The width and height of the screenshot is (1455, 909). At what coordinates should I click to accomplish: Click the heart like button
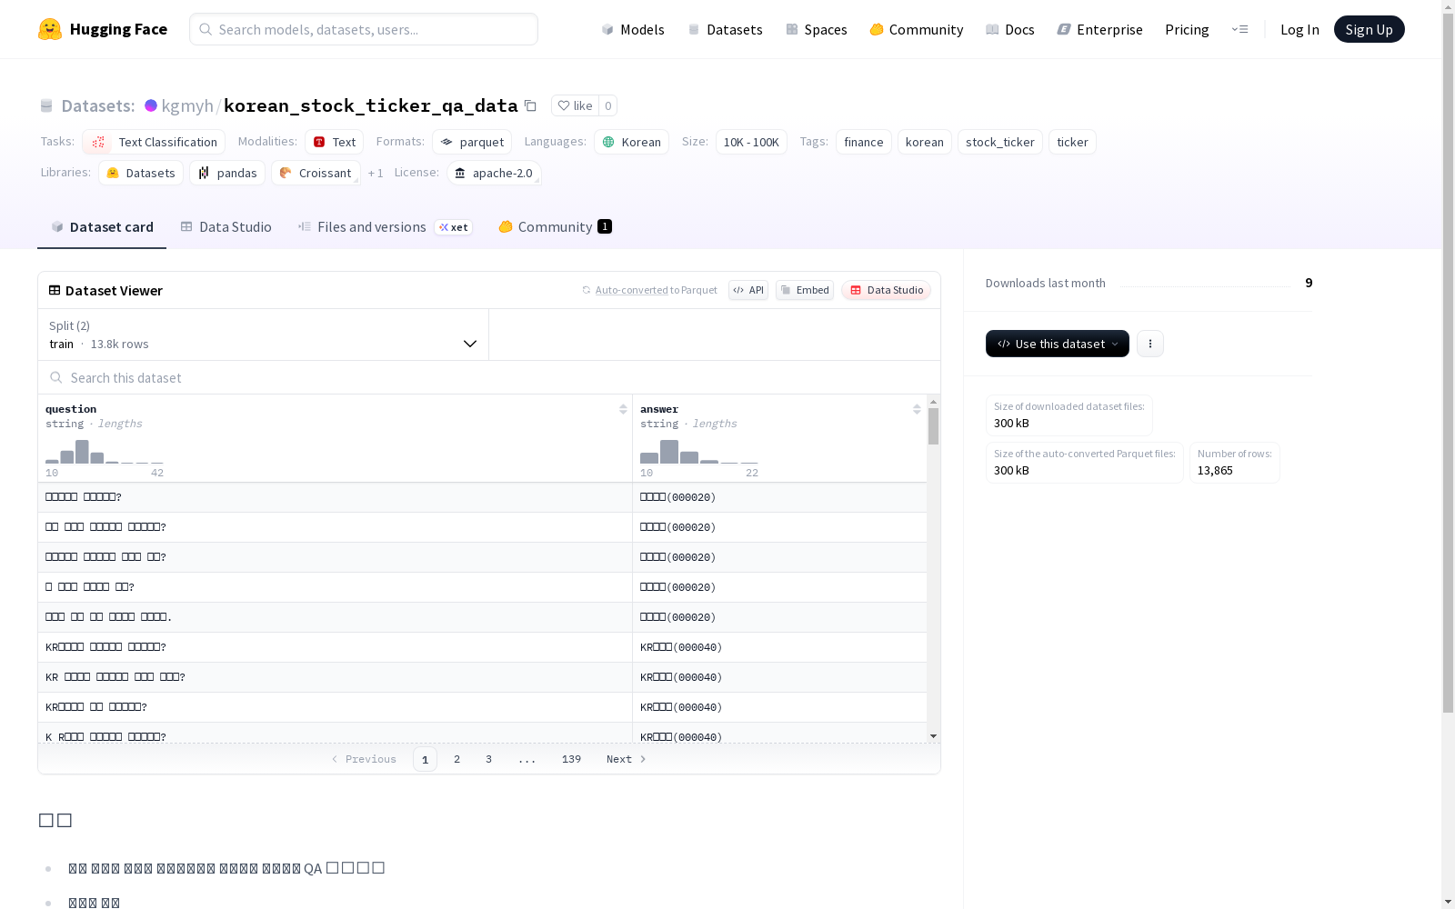click(x=575, y=105)
